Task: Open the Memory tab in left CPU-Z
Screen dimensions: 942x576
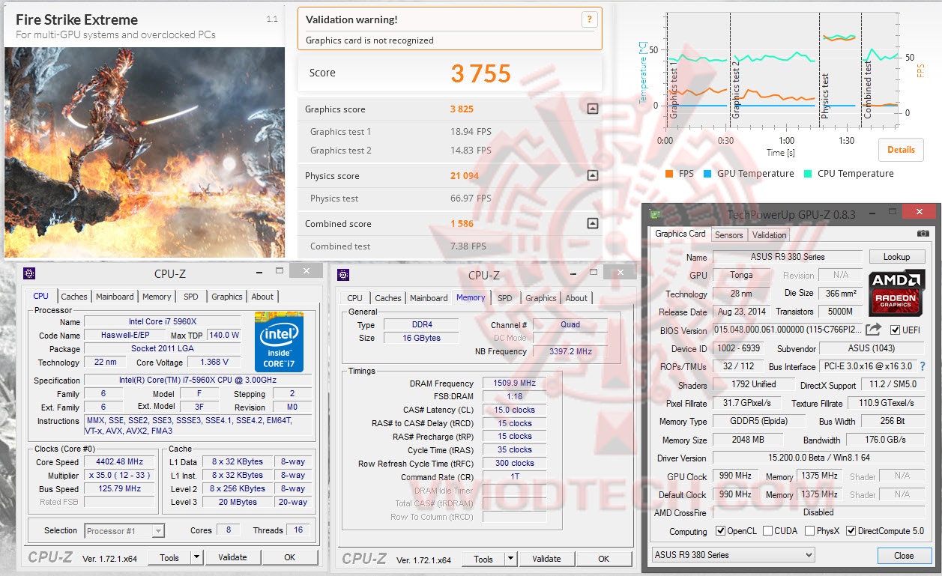Action: pyautogui.click(x=157, y=297)
